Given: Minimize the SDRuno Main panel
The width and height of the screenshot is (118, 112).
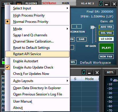Looking at the screenshot, I should tap(107, 4).
